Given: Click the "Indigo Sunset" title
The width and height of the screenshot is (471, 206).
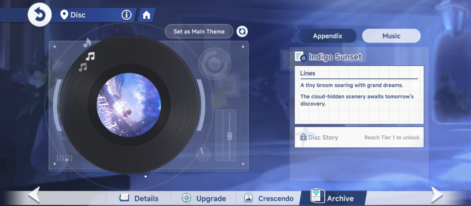Looking at the screenshot, I should pos(335,57).
